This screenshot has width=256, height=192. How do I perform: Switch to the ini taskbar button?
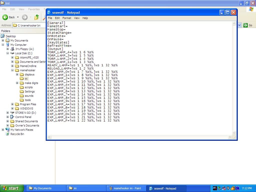pyautogui.click(x=86, y=188)
